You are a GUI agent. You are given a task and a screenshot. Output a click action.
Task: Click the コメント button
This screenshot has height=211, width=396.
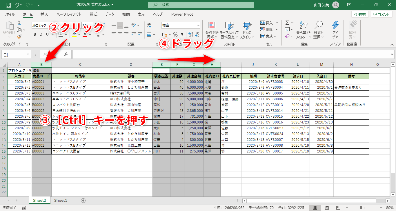coord(382,14)
